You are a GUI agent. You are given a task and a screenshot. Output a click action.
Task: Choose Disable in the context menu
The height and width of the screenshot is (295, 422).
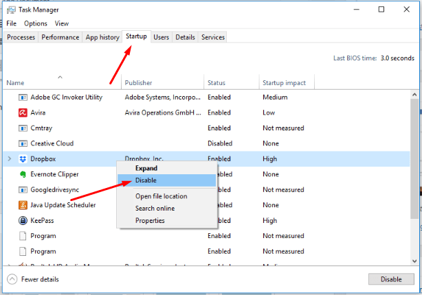[167, 180]
